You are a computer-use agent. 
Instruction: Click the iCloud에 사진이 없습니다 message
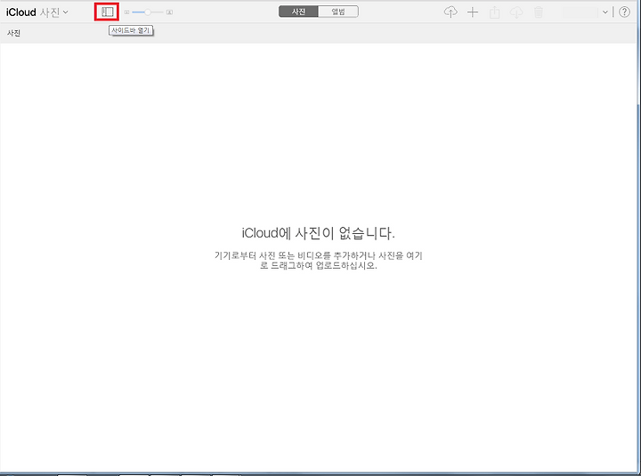click(x=318, y=233)
